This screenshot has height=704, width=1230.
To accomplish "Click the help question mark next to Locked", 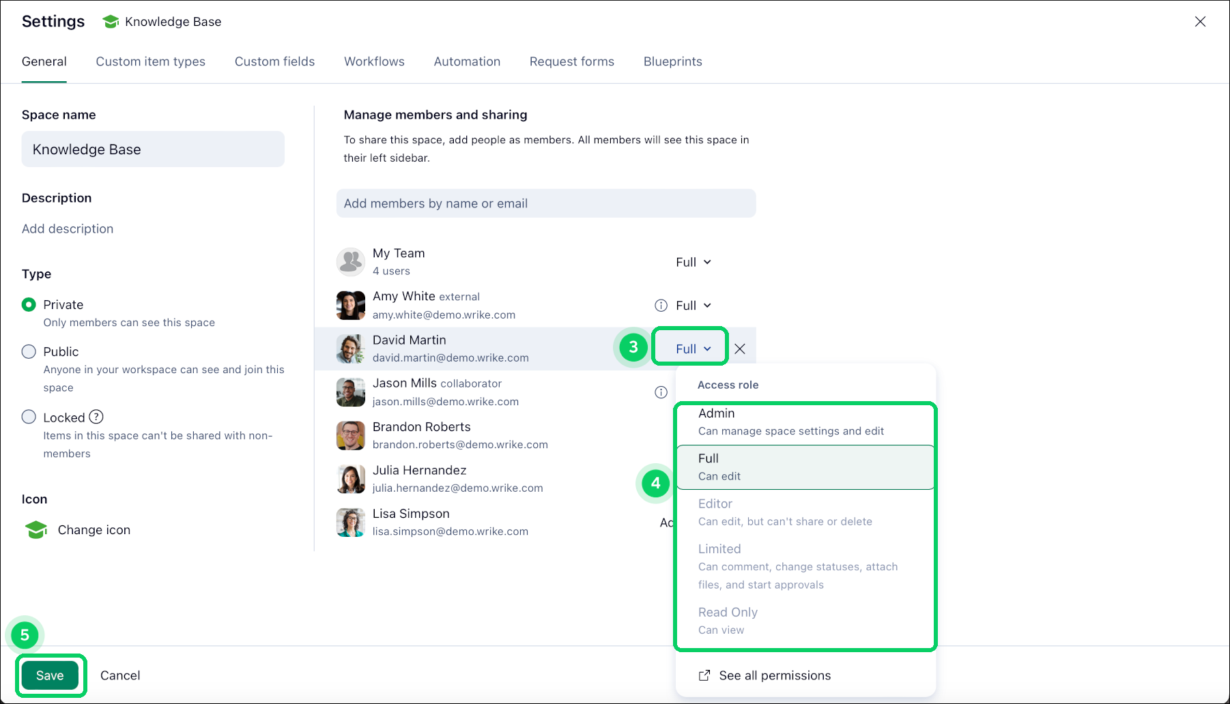I will [97, 417].
